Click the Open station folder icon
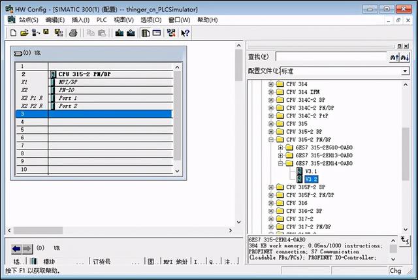418x280 pixels. coord(24,33)
